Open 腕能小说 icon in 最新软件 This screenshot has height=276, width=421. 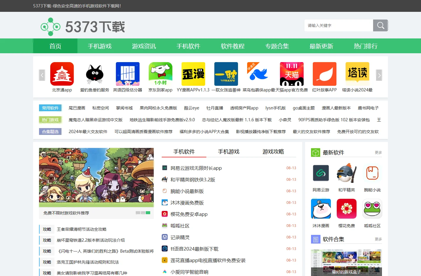coord(372,173)
